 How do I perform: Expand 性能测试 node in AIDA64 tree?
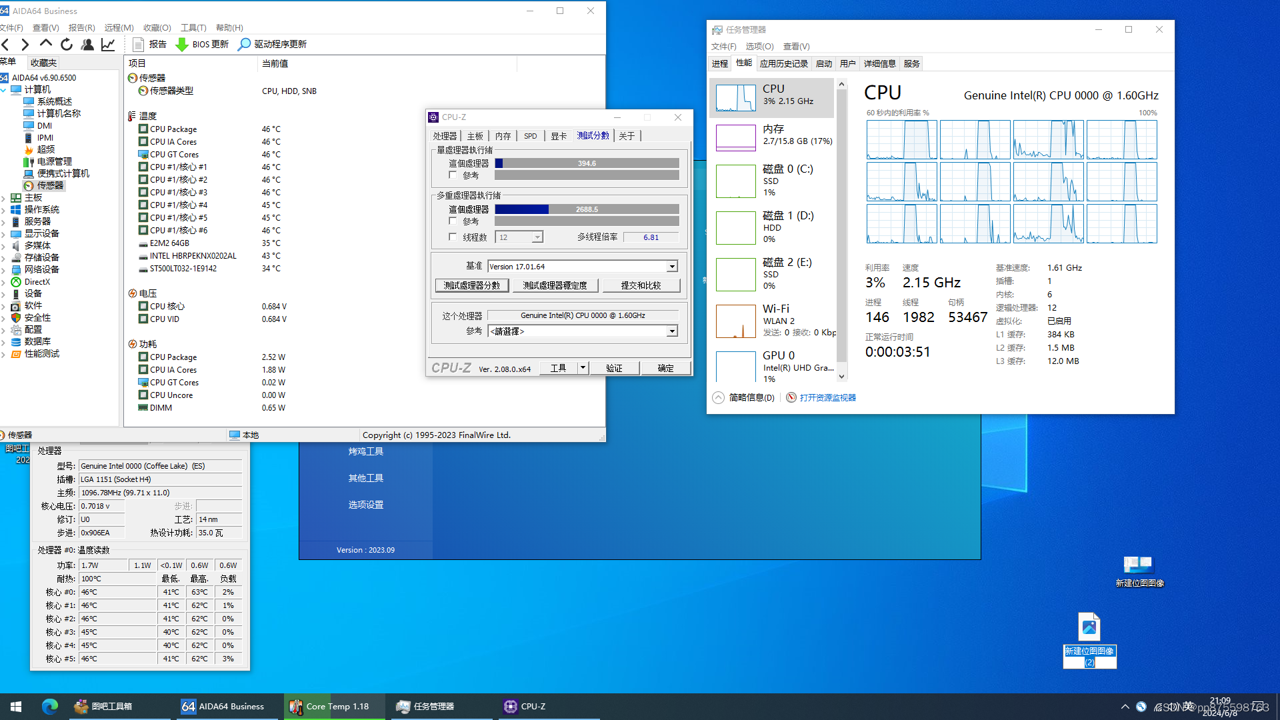[4, 354]
